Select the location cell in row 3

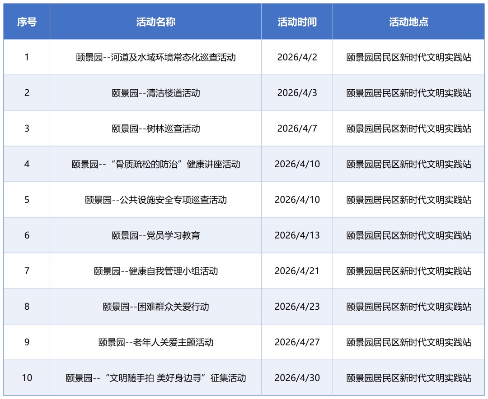pos(408,128)
